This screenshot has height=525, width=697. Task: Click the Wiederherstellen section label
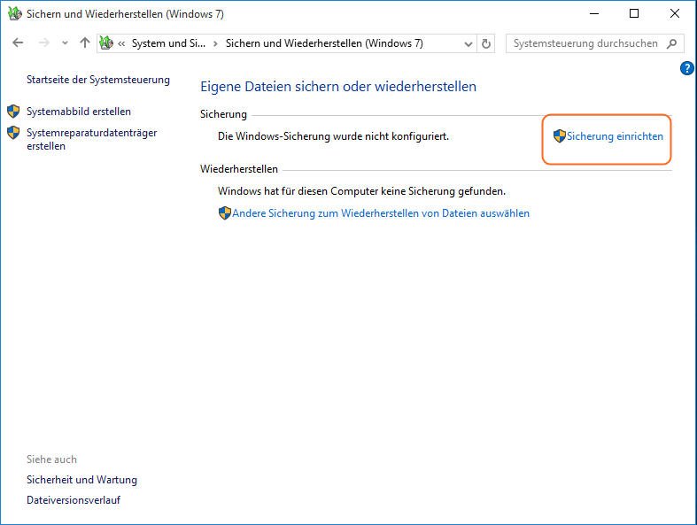coord(239,169)
